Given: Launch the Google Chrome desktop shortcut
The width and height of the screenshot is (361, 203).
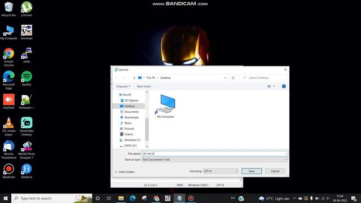Looking at the screenshot, I should click(9, 58).
